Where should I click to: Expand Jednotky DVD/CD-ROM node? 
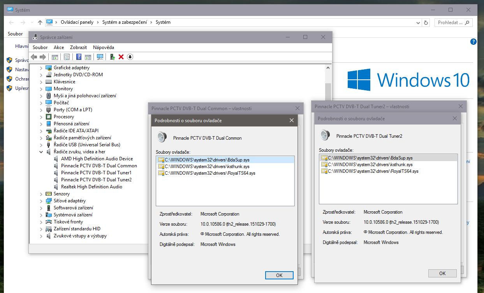(41, 75)
